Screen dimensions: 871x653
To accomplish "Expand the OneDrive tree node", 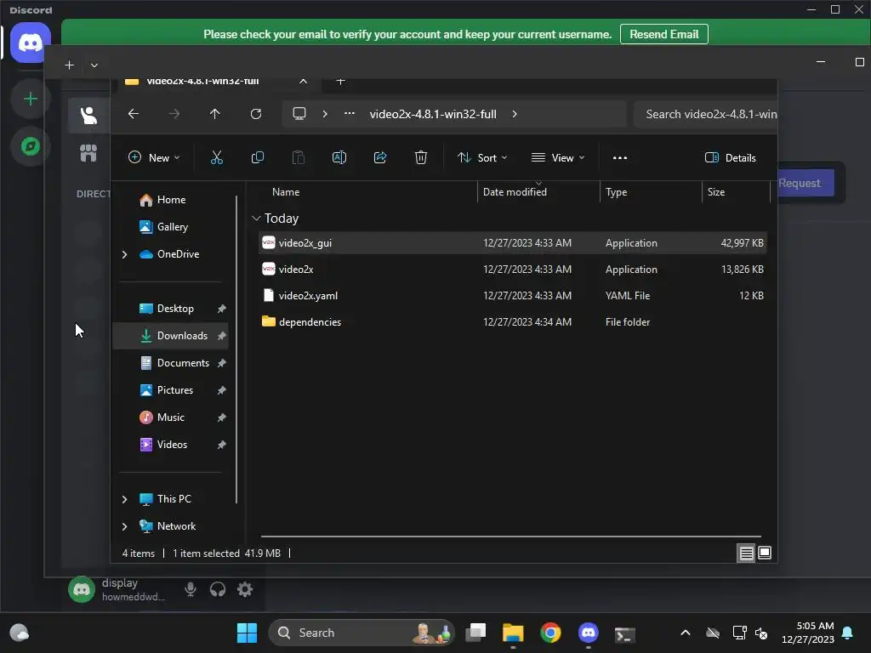I will [x=124, y=254].
